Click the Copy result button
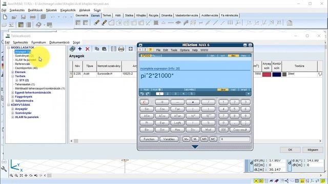The width and height of the screenshot is (328, 184). (x=240, y=130)
